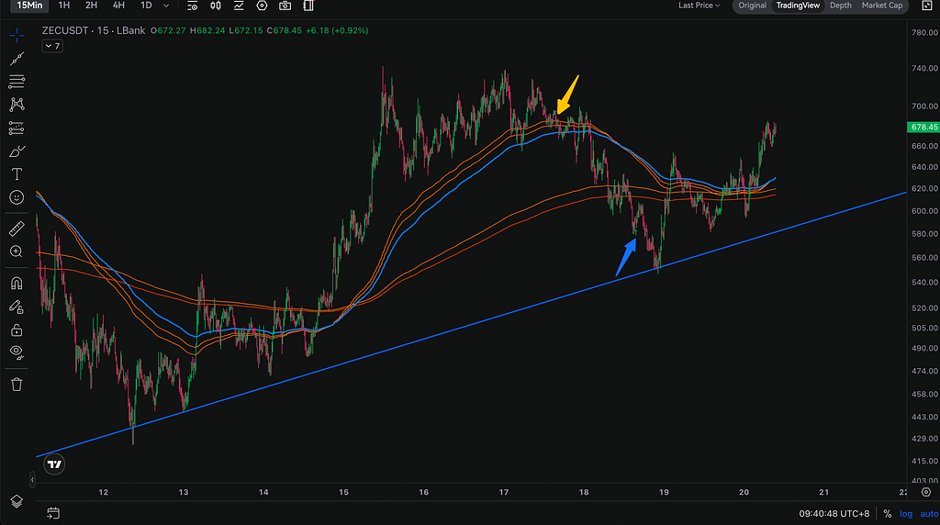This screenshot has width=940, height=525.
Task: Toggle hide all drawings eye icon
Action: point(17,352)
